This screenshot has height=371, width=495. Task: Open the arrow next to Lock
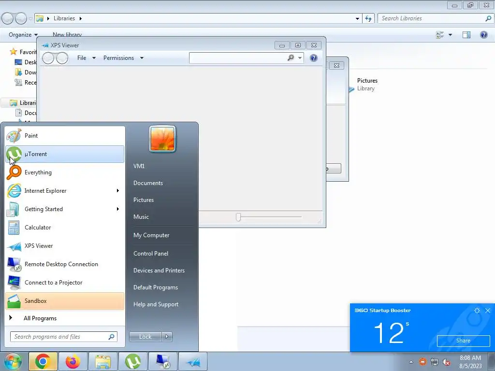click(x=167, y=337)
